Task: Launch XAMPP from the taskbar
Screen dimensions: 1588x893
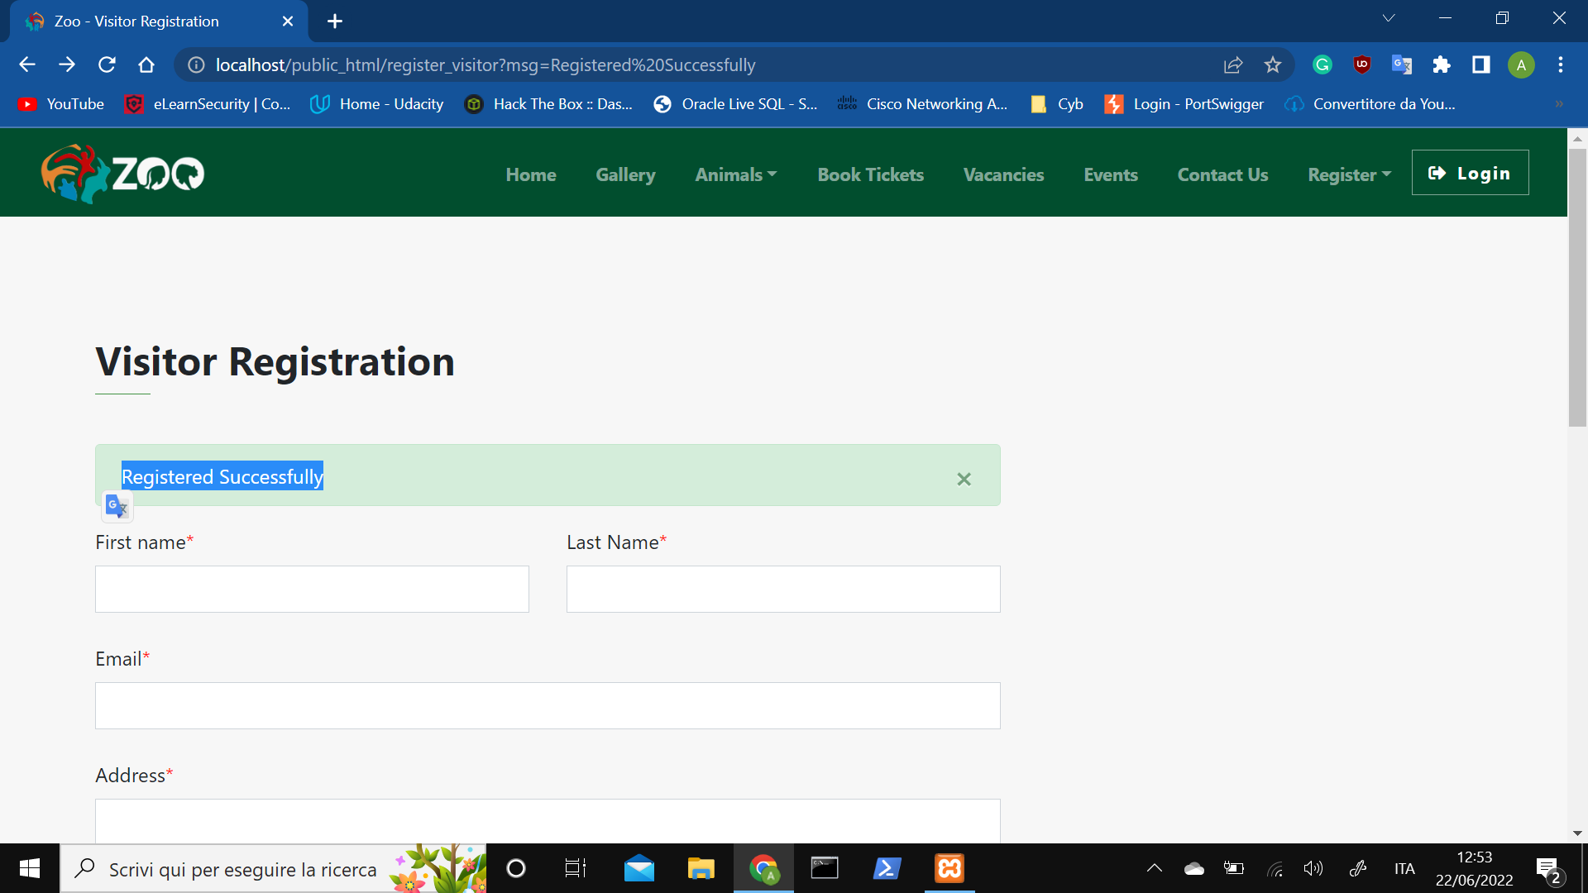Action: coord(949,868)
